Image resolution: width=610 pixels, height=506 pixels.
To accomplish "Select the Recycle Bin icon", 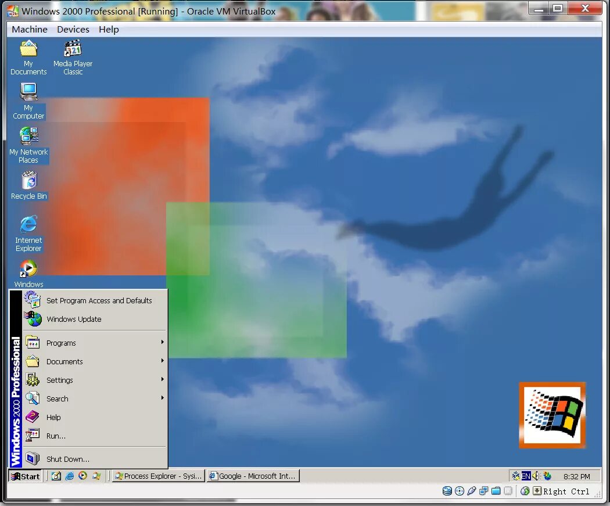I will click(x=28, y=186).
